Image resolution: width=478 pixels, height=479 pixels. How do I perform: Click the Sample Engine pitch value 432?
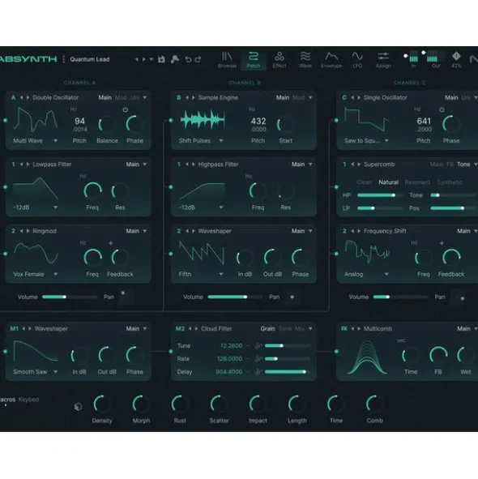[x=258, y=122]
